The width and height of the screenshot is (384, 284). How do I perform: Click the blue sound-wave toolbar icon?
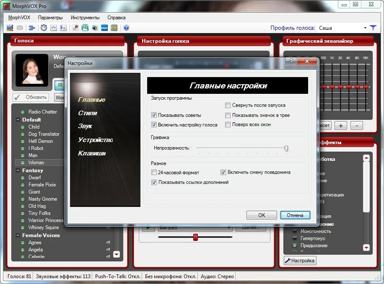(104, 28)
